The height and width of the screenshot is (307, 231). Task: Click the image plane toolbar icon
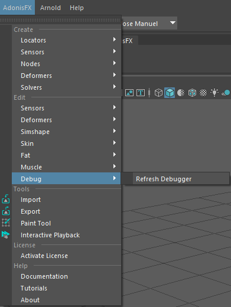coord(129,93)
